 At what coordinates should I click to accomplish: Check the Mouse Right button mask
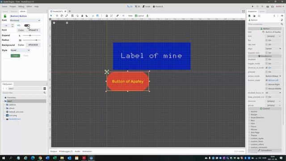[267, 85]
